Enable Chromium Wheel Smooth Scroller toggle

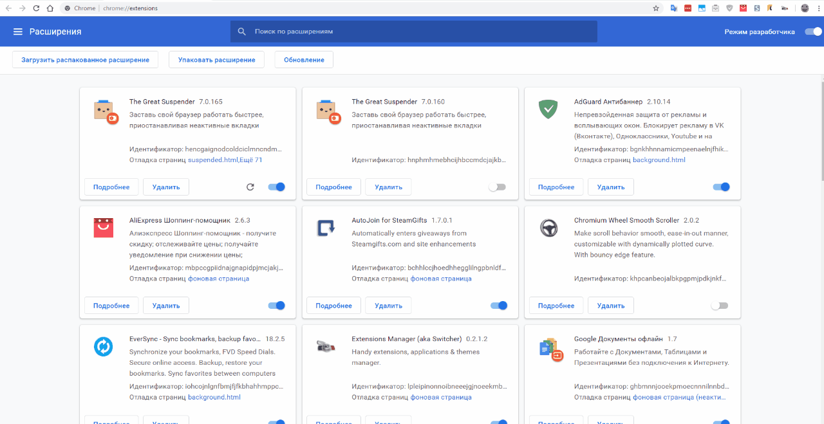[x=720, y=306]
